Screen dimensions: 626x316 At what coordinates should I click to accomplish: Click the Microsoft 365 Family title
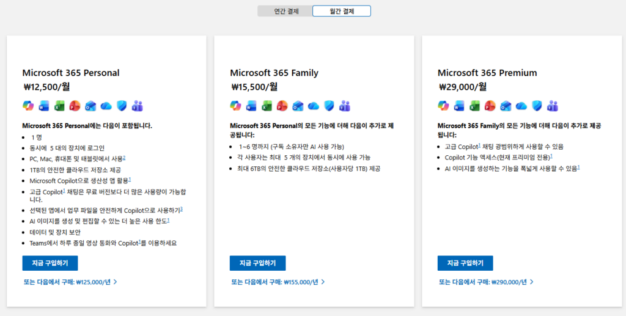coord(274,73)
